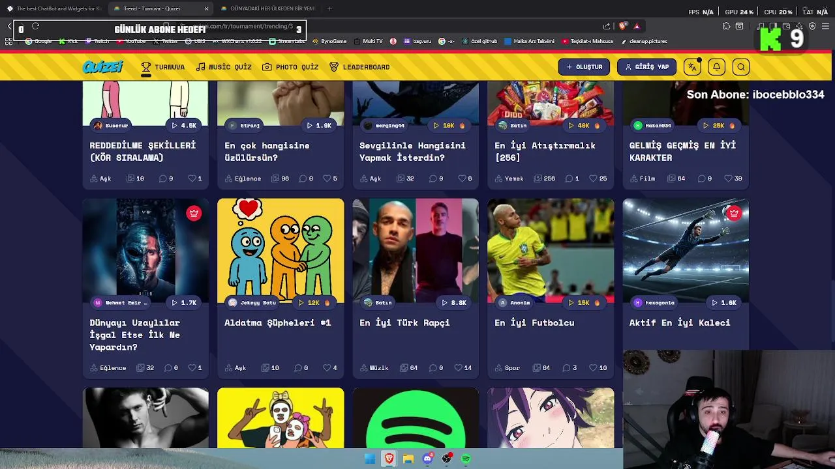Open the browser hamburger menu
Image resolution: width=835 pixels, height=469 pixels.
(x=826, y=26)
